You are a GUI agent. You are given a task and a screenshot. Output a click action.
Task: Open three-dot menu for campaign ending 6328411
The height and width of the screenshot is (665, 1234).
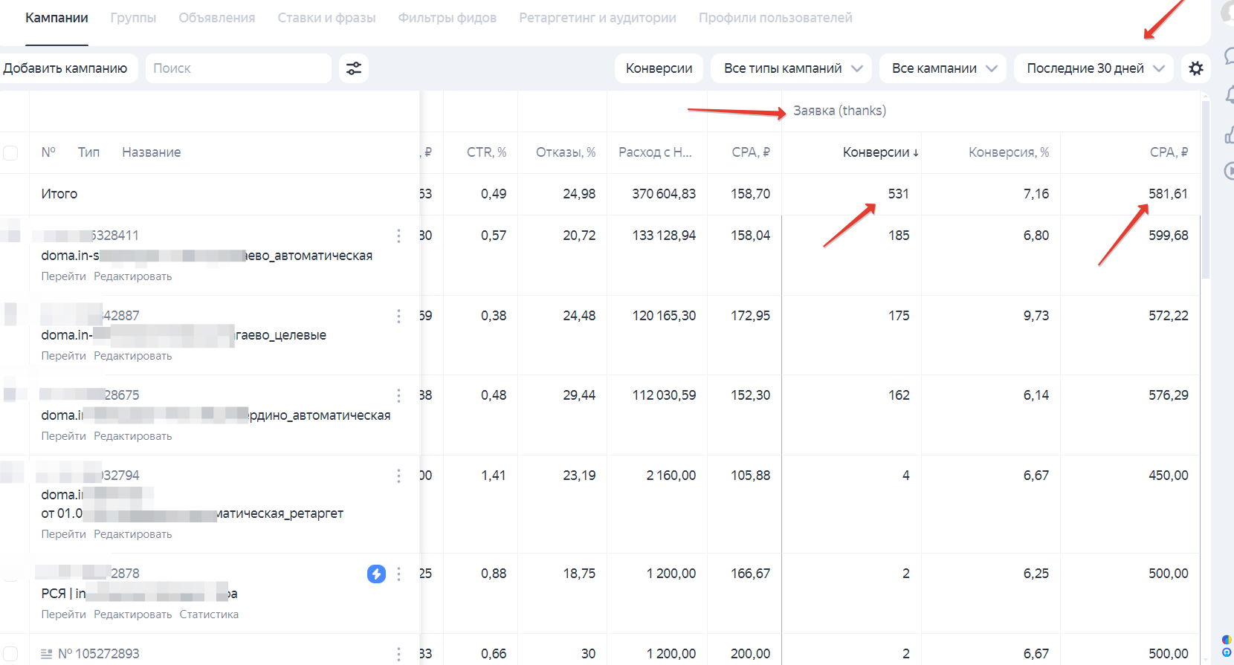pos(398,236)
